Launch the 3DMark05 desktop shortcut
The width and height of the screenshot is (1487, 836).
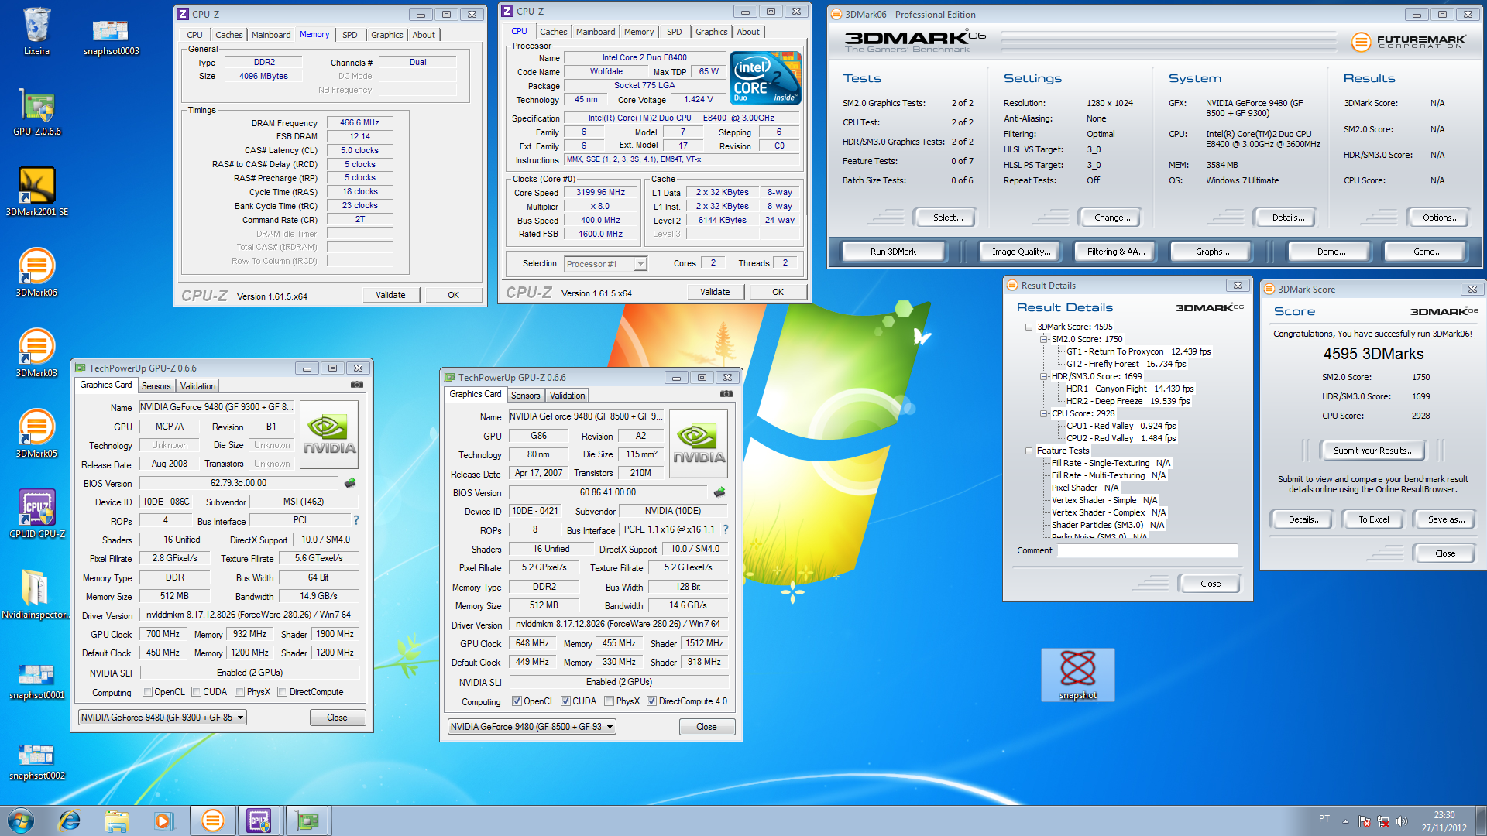coord(36,433)
